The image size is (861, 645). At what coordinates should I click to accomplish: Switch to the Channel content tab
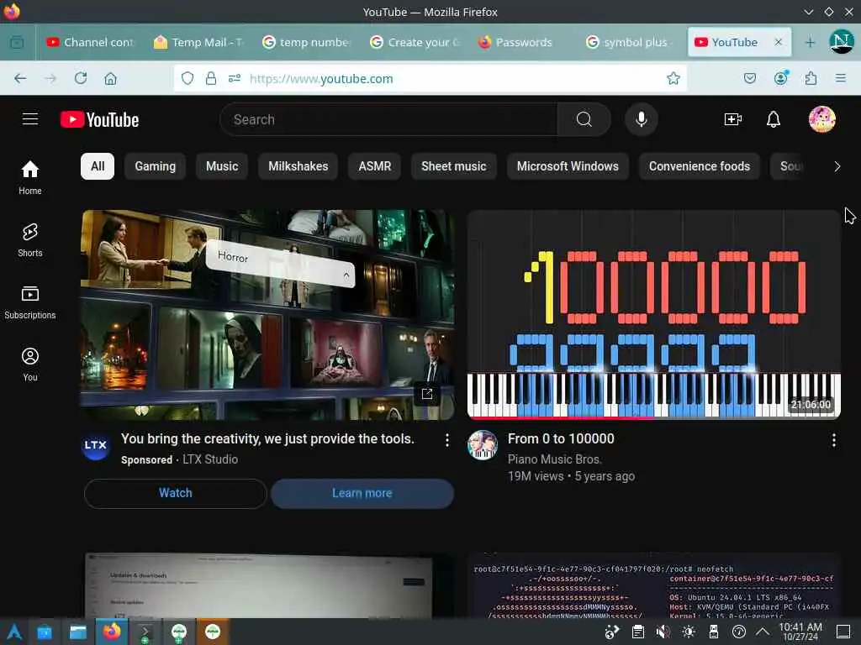tap(92, 42)
